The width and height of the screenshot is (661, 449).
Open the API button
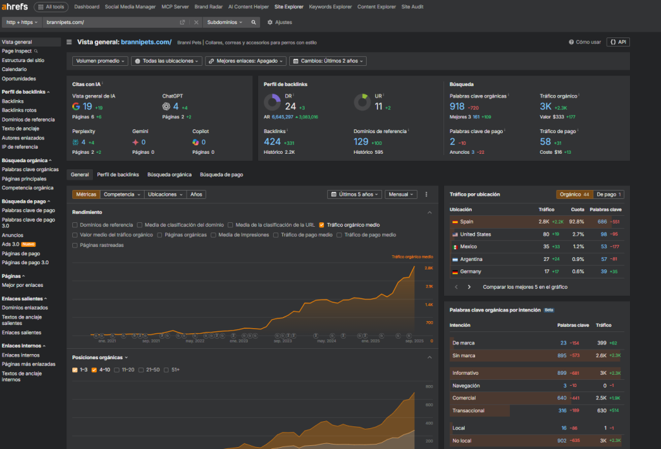click(618, 42)
